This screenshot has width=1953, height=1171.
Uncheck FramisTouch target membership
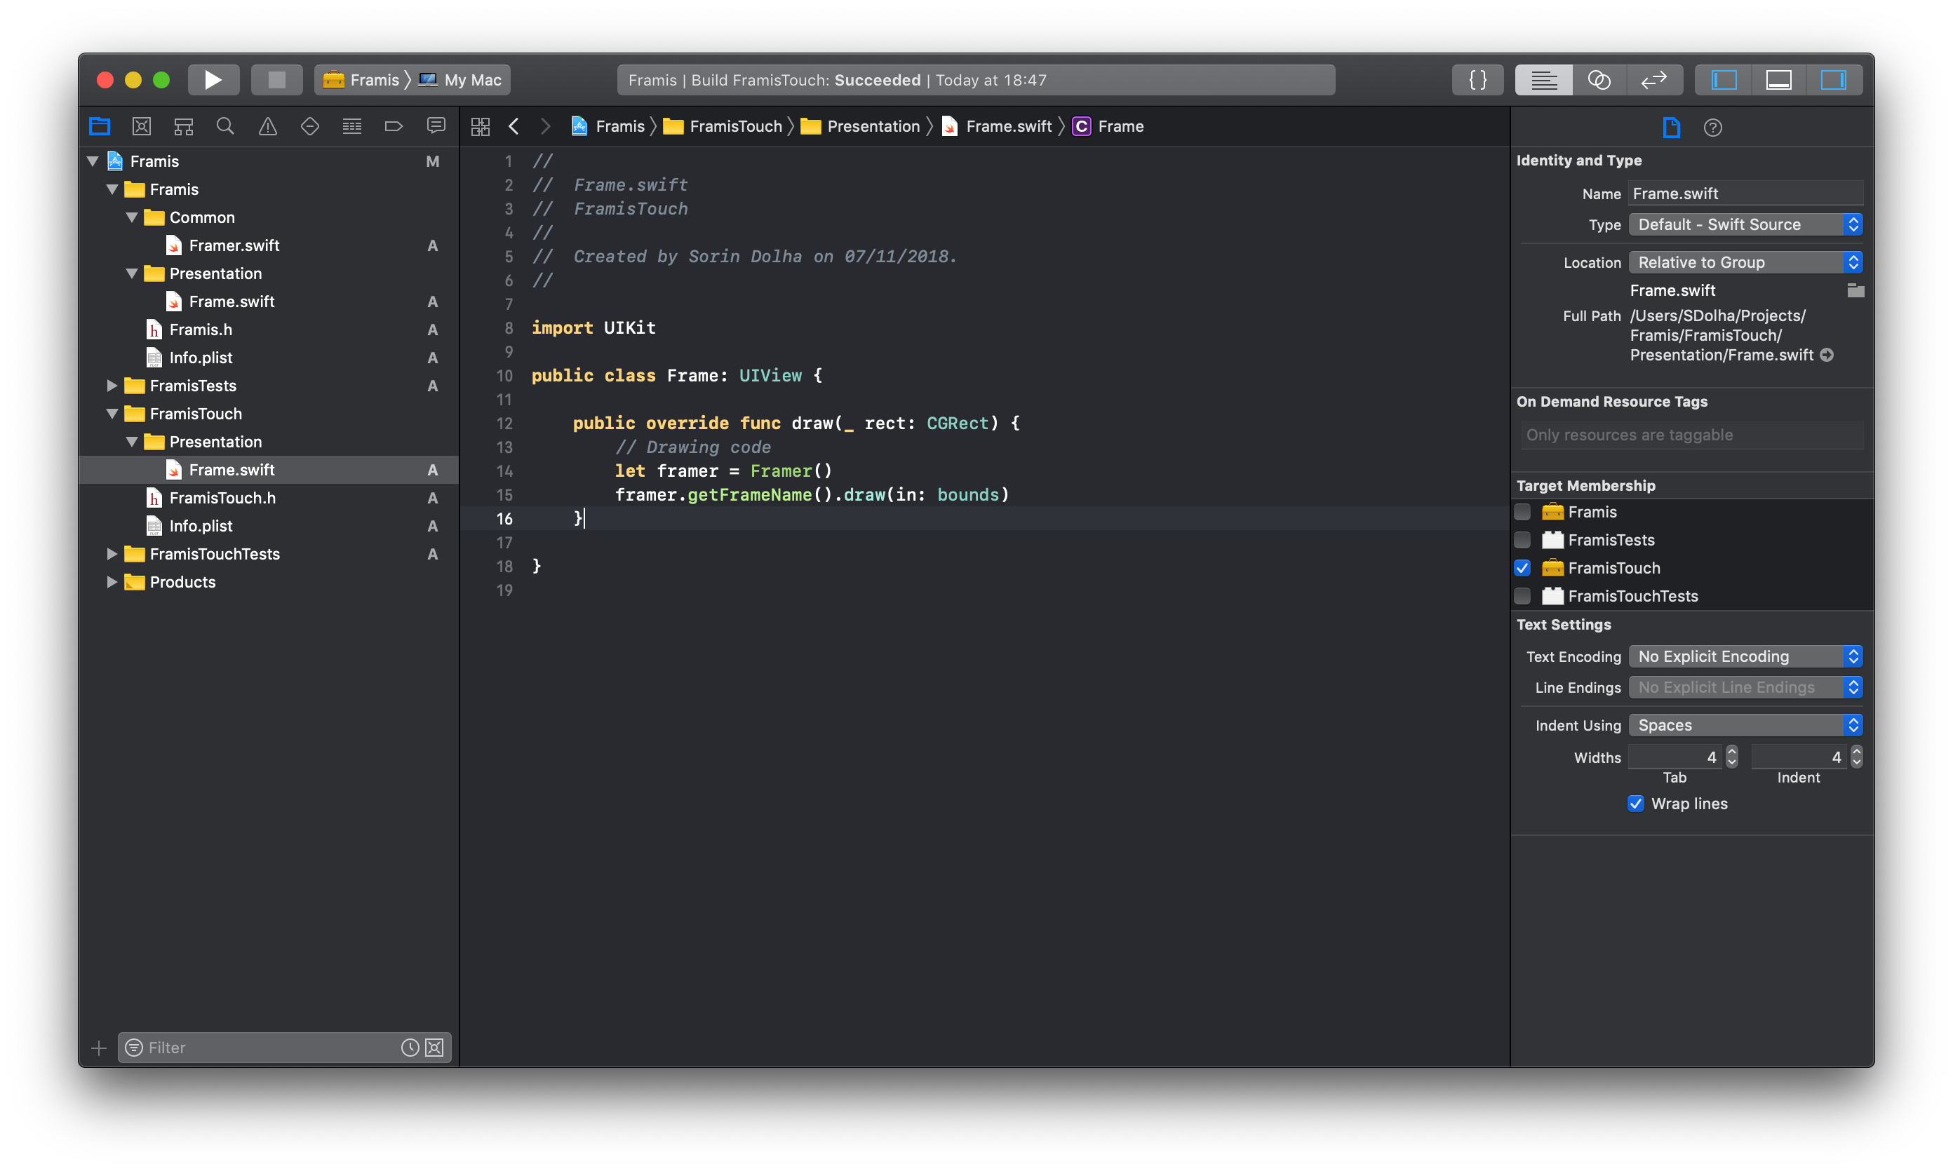pos(1523,567)
